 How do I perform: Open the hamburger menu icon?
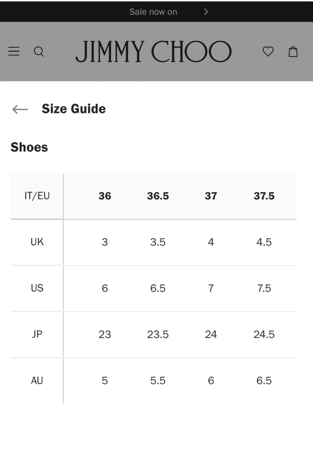[x=14, y=51]
